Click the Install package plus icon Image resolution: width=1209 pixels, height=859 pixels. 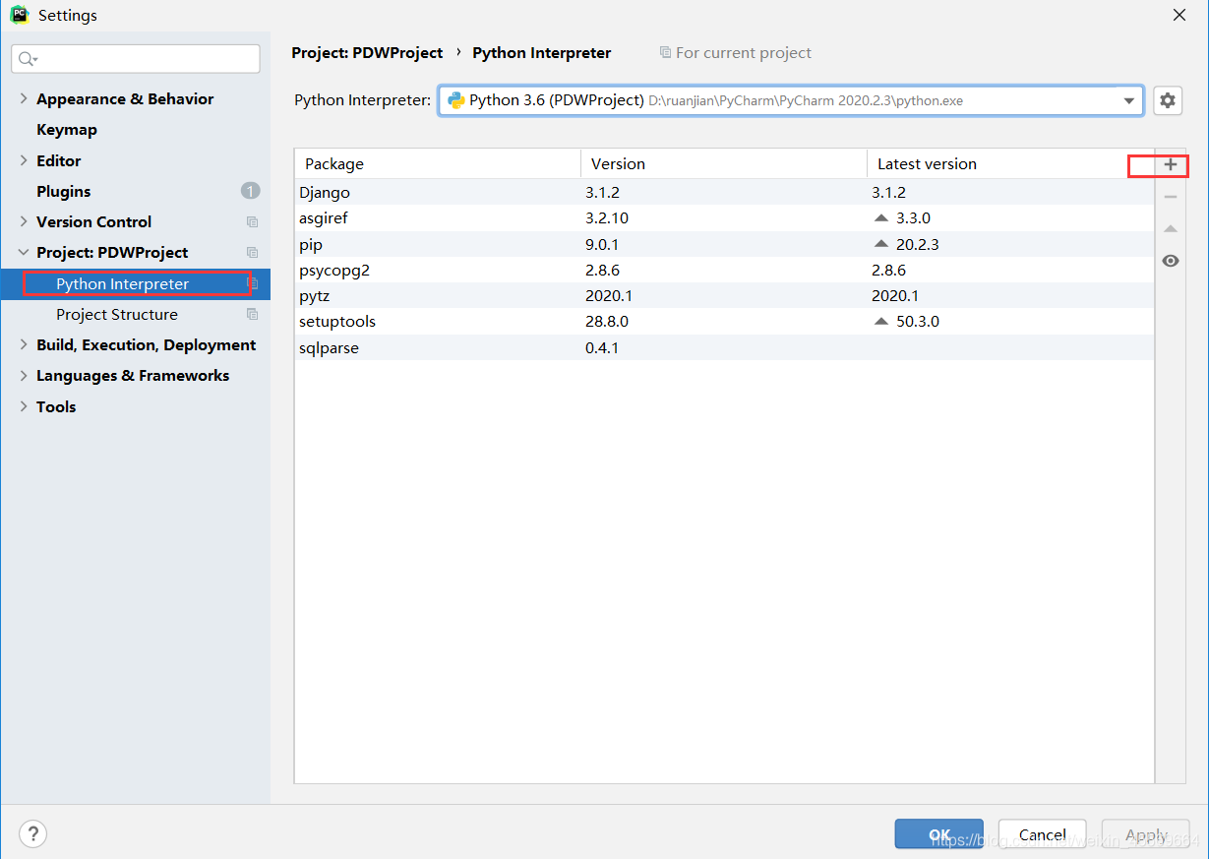click(x=1170, y=165)
